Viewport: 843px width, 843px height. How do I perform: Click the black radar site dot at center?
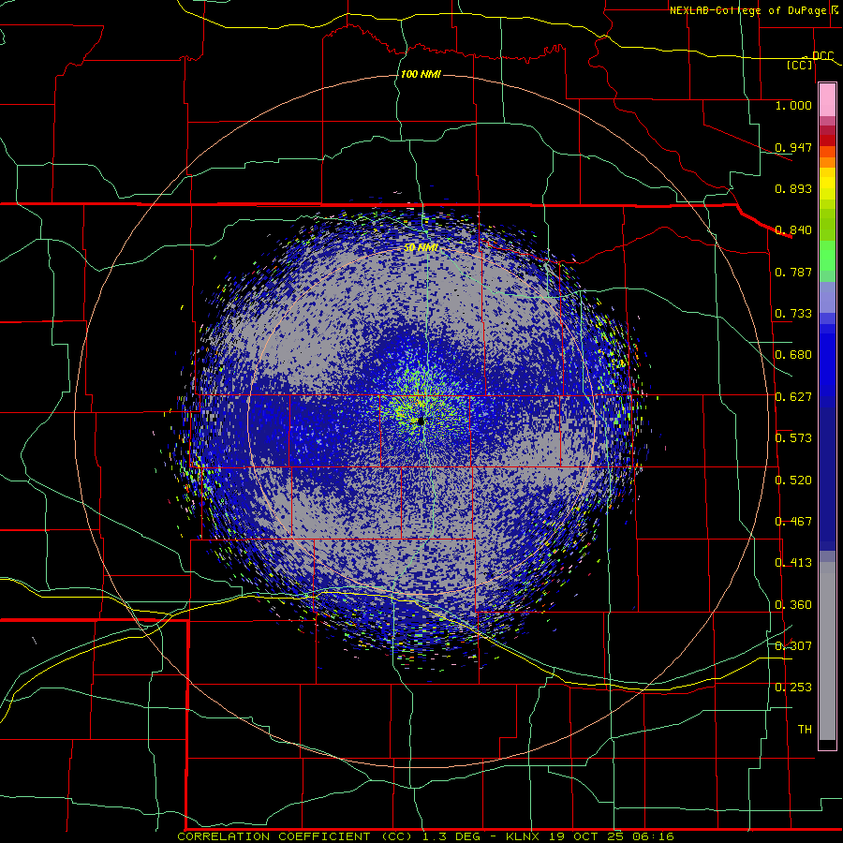point(421,422)
